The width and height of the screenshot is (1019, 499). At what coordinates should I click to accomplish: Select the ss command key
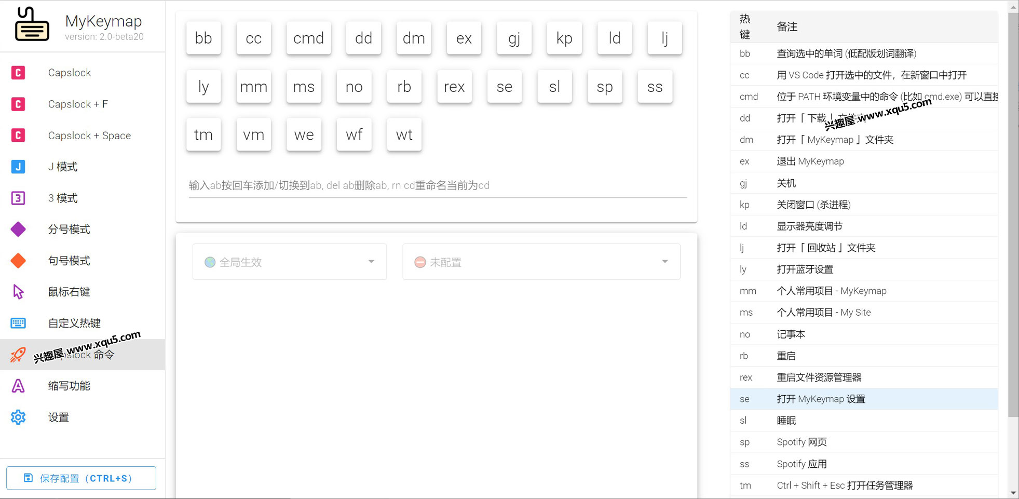(655, 86)
